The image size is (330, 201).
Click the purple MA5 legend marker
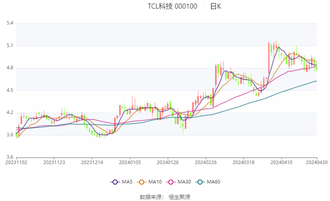pyautogui.click(x=115, y=182)
